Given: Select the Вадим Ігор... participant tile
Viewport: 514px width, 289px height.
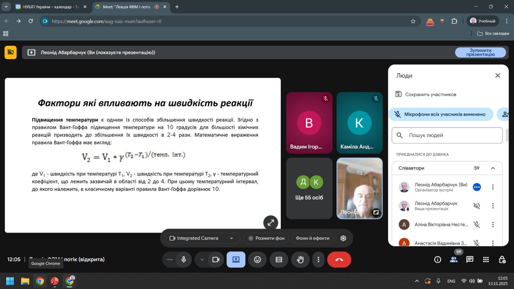Looking at the screenshot, I should coord(309,123).
